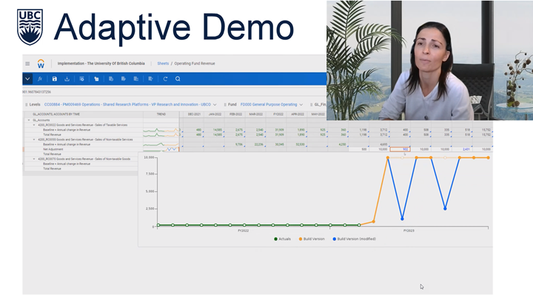
Task: Click the 22,236 value under MAR-2022
Action: click(x=258, y=145)
